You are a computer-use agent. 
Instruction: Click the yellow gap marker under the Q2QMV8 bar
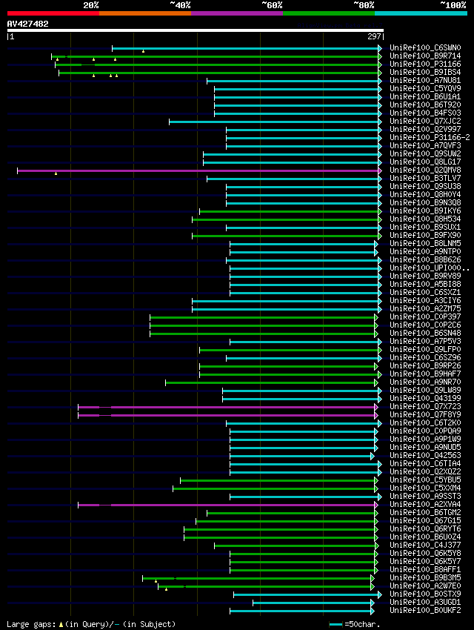tap(56, 173)
